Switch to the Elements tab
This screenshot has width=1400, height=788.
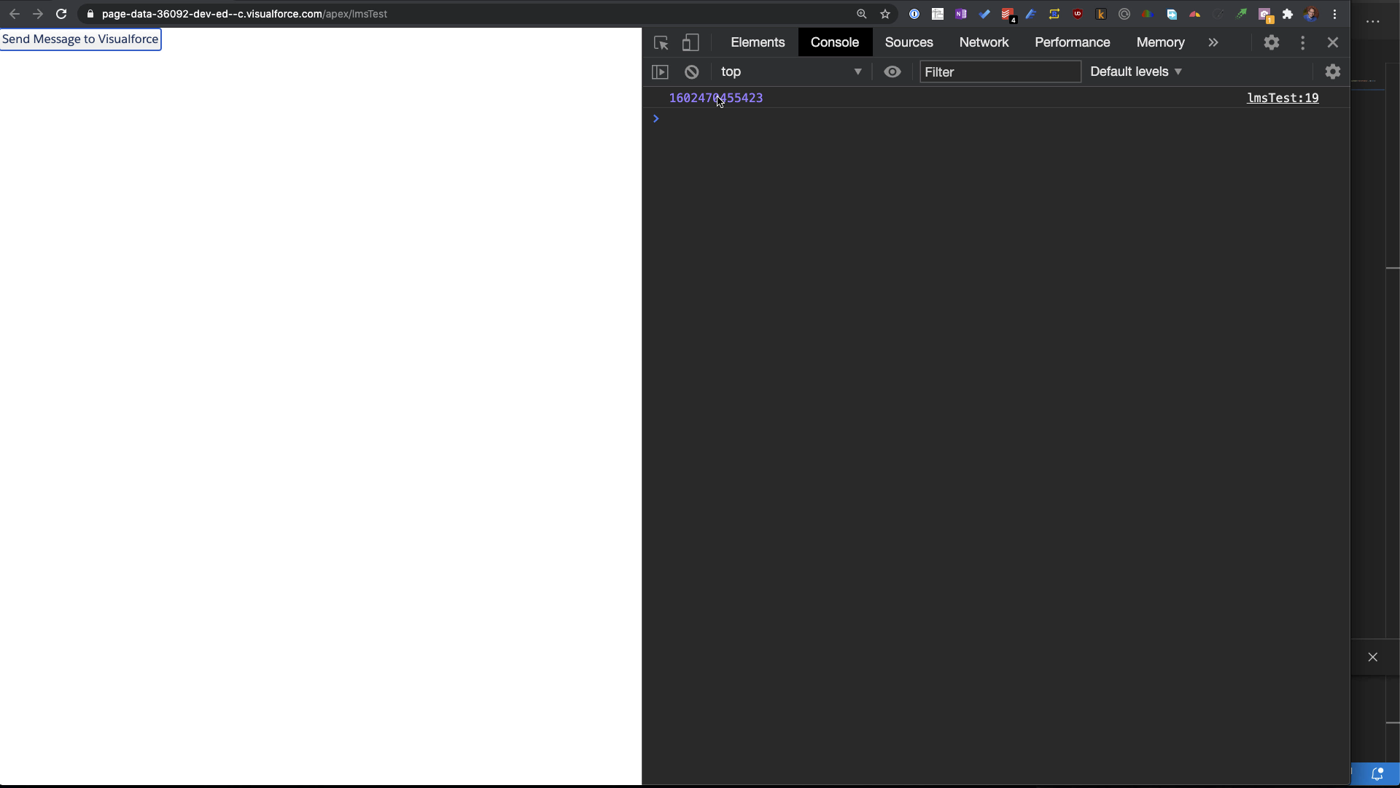pos(758,42)
